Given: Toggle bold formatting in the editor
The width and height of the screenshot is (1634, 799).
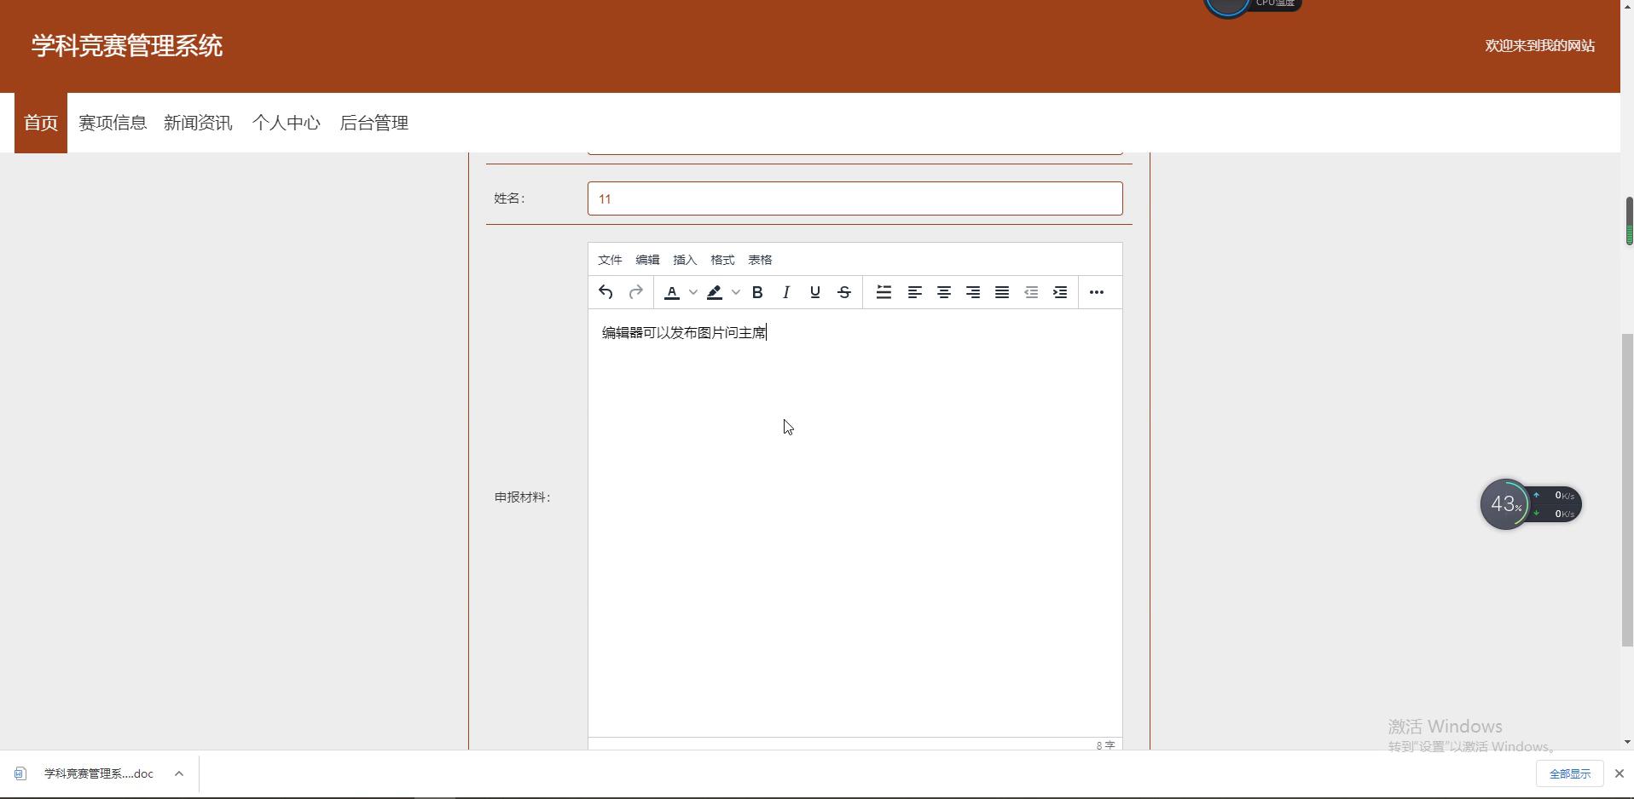Looking at the screenshot, I should coord(756,292).
